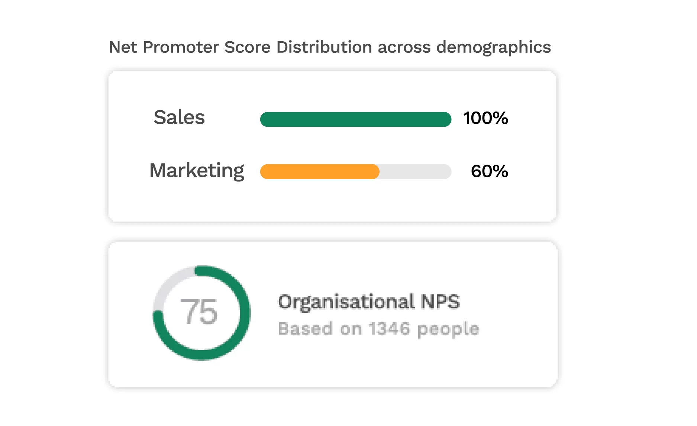Click the word demographics in the title

pos(494,48)
